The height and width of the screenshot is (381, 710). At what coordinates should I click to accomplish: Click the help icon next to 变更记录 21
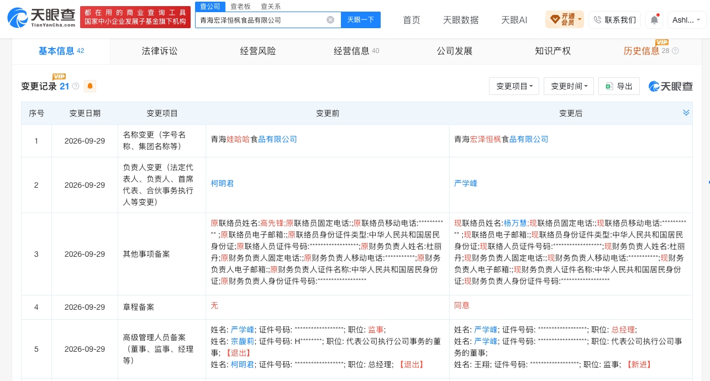pyautogui.click(x=76, y=86)
